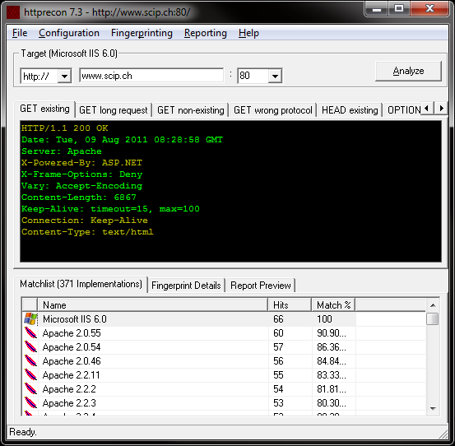The width and height of the screenshot is (455, 446).
Task: Click the Microsoft IIS 6.0 Windows icon
Action: (x=30, y=319)
